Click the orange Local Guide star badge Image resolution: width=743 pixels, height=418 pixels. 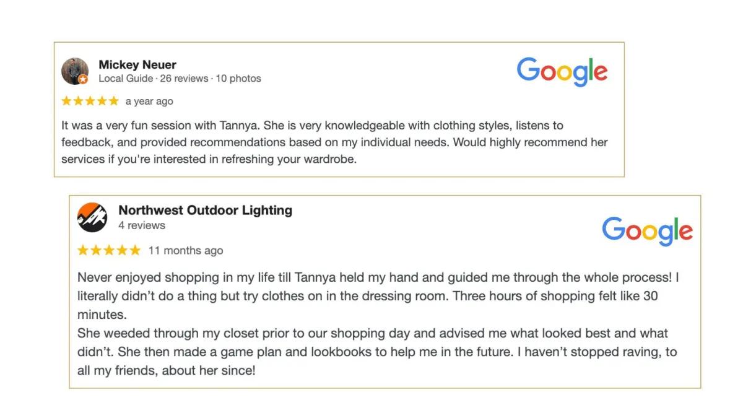pos(83,79)
